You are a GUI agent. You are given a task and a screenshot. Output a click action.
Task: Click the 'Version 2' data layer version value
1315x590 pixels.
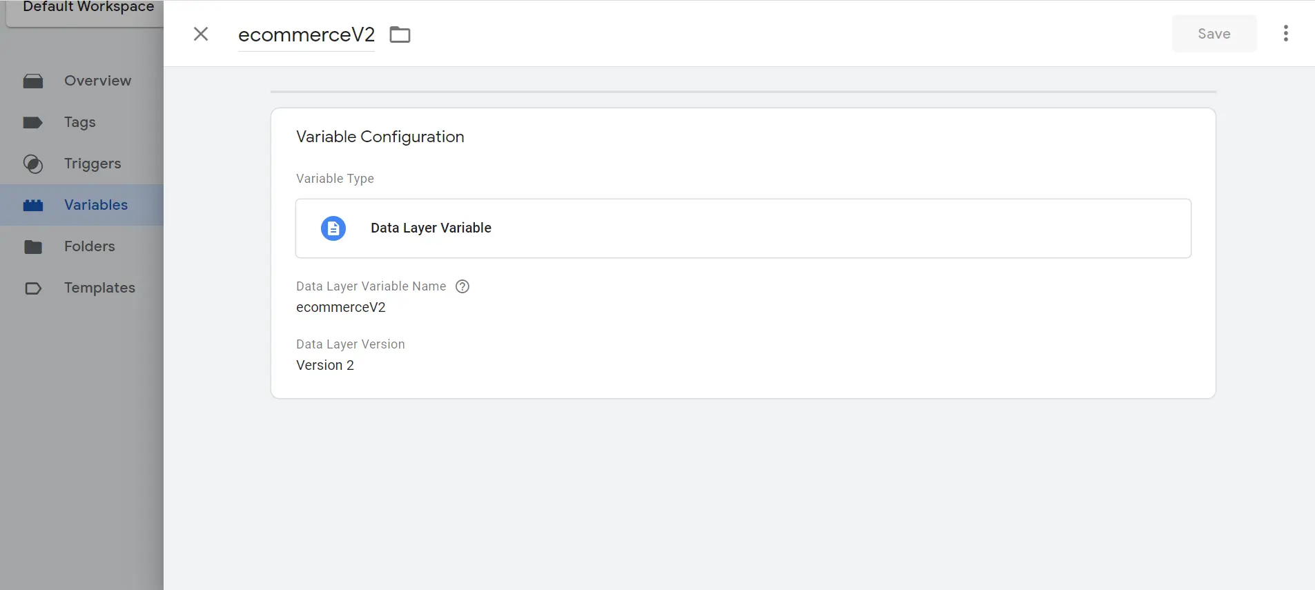[325, 366]
